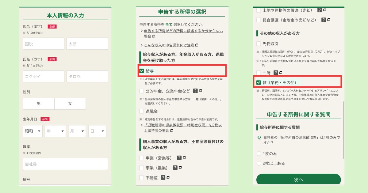The height and width of the screenshot is (193, 368).
Task: Click the new-window icon after こんな収入の申告漏れにご注意
Action: [197, 45]
